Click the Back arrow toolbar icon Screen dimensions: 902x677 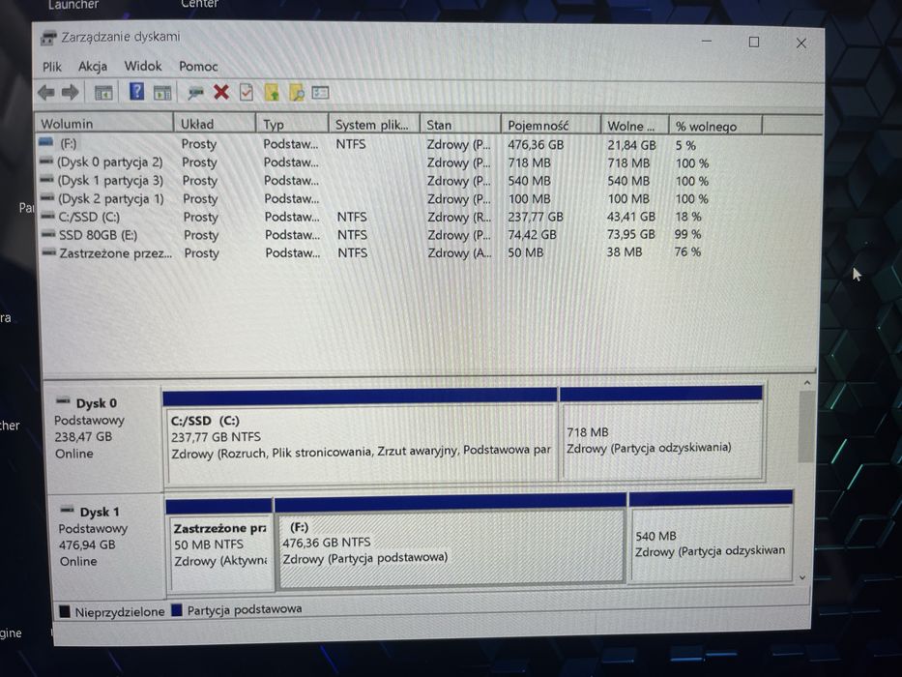[45, 92]
